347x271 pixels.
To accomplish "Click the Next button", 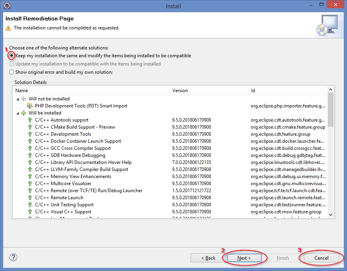I will 244,258.
